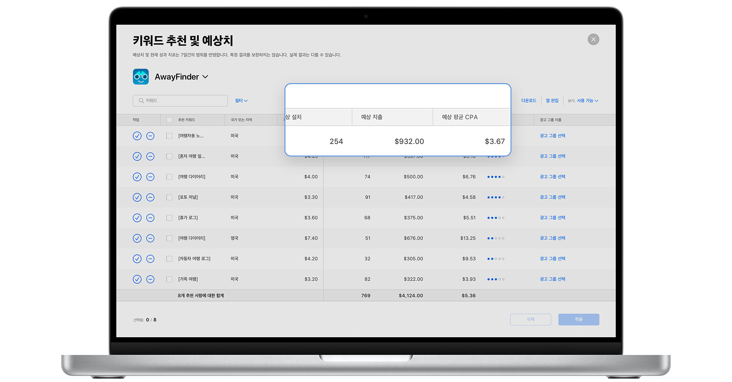Screen dimensions: 732x382
Task: Accept the 혼자 여행 일... keyword recommendation
Action: pos(137,156)
